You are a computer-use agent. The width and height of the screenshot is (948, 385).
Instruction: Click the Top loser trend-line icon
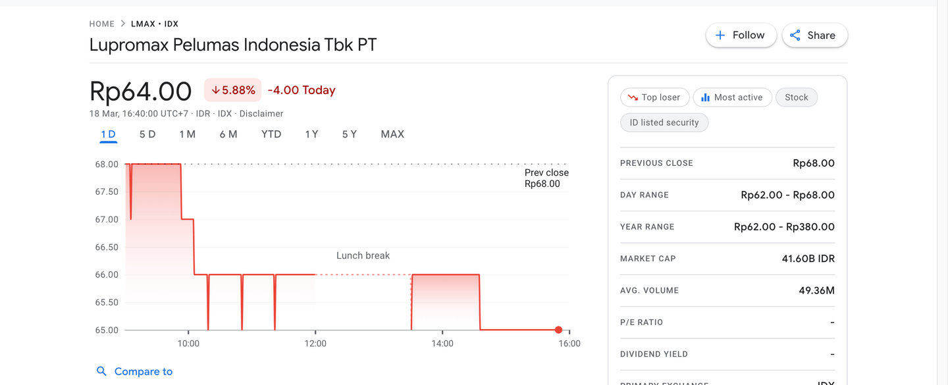pyautogui.click(x=633, y=97)
